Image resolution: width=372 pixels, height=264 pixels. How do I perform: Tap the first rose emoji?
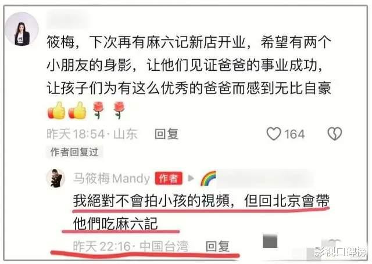pyautogui.click(x=98, y=110)
